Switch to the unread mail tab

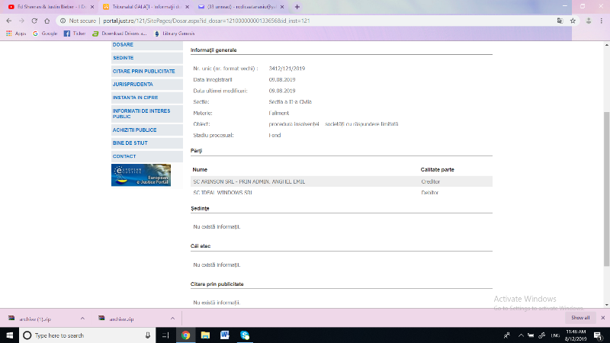239,7
